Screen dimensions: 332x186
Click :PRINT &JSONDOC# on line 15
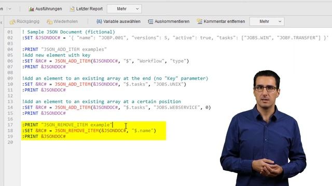(x=44, y=113)
